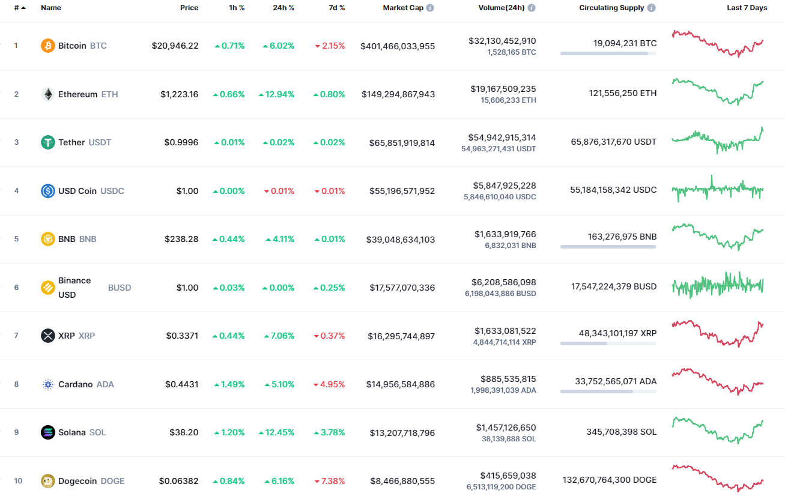The image size is (785, 499).
Task: Sort the table by Price column
Action: 189,7
